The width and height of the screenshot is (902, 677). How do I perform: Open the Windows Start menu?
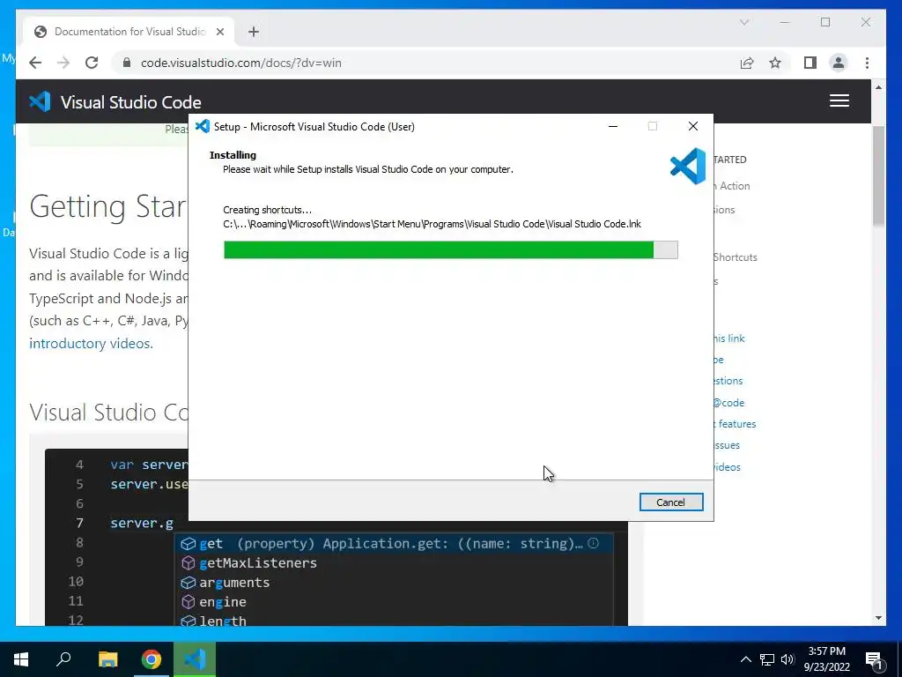[21, 659]
